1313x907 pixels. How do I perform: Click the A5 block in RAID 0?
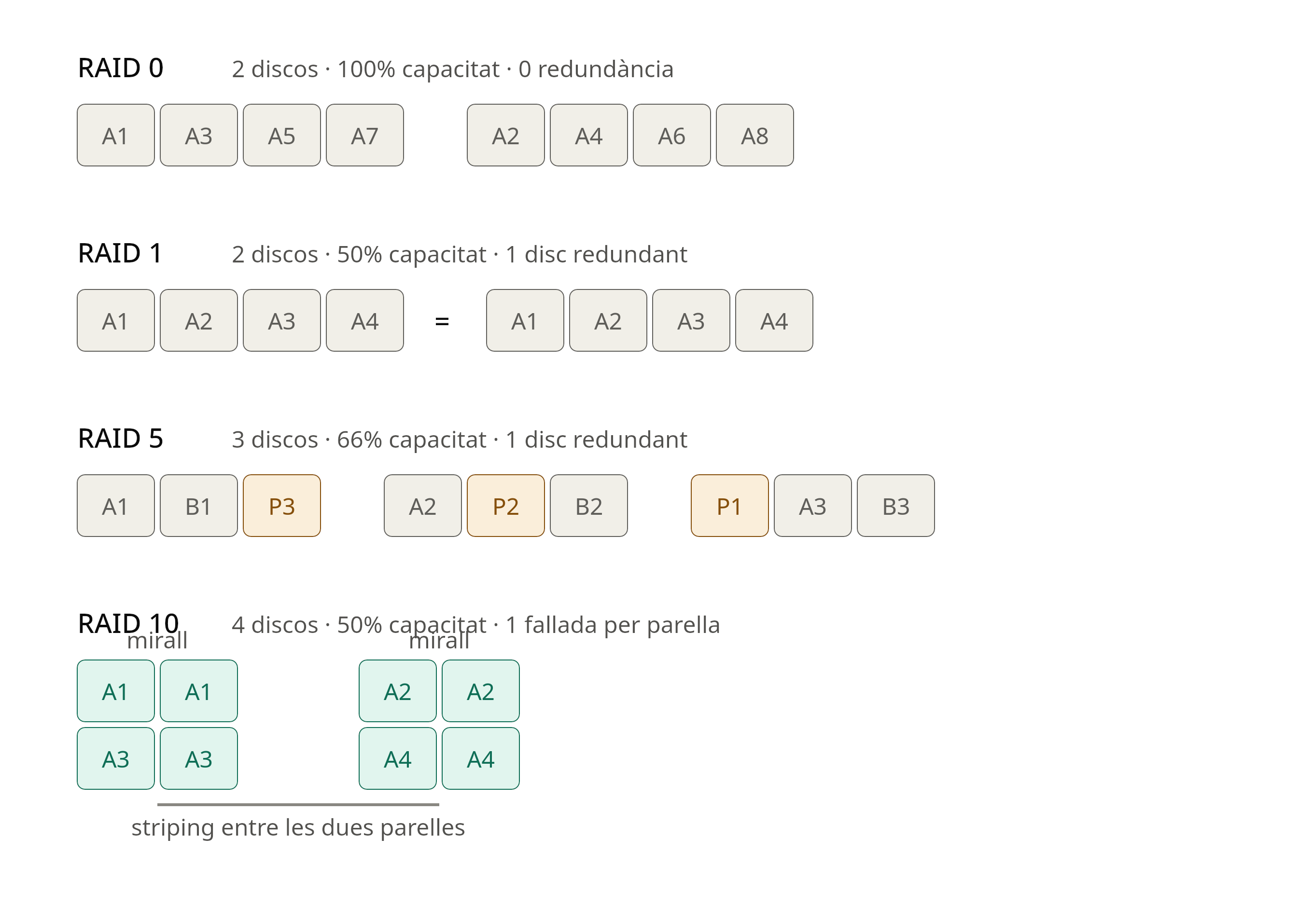(x=281, y=135)
